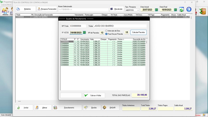
Task: Select Intervalo de Dias radio option
Action: [x=107, y=31]
